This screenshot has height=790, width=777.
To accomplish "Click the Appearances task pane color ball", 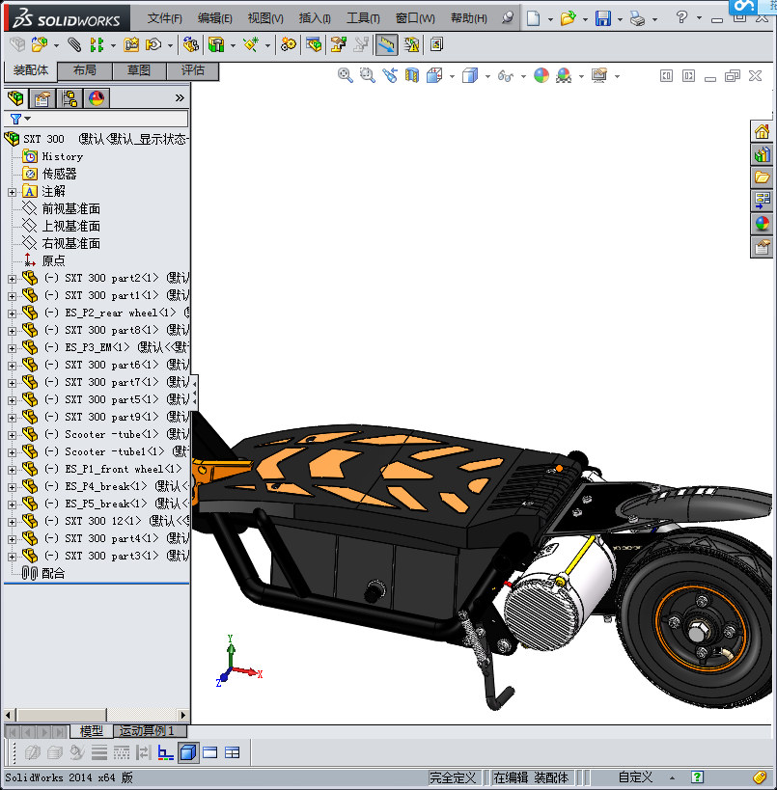I will tap(762, 223).
